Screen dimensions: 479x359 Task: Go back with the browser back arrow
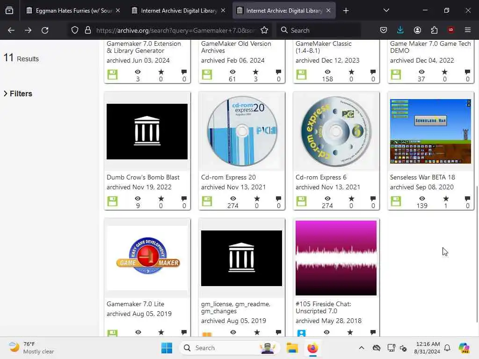coord(11,30)
